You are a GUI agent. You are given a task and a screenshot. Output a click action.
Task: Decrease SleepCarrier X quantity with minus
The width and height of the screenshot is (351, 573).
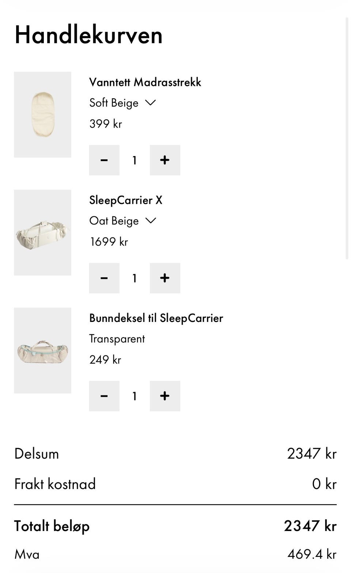(104, 278)
